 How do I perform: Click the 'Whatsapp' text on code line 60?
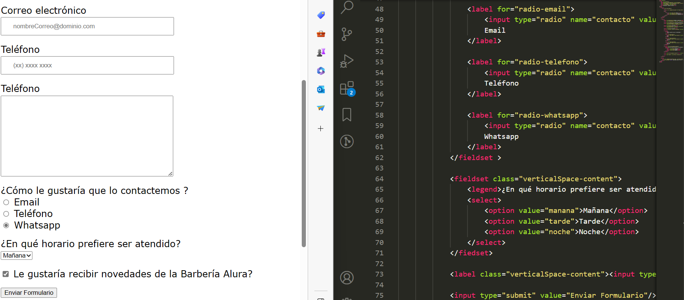point(501,137)
